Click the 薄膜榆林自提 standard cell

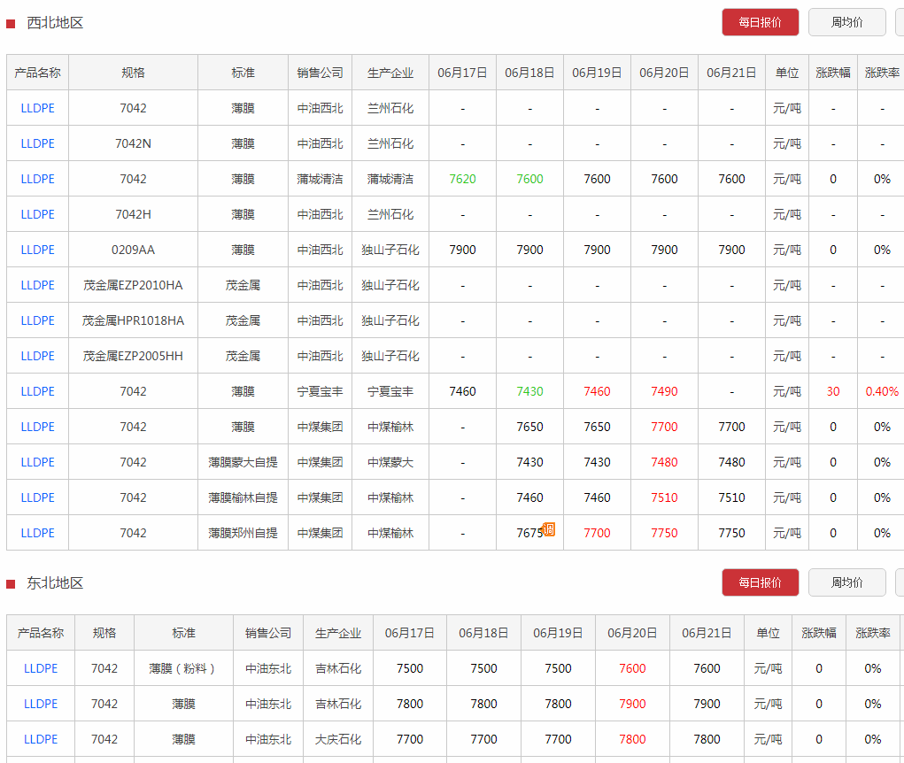click(x=243, y=497)
